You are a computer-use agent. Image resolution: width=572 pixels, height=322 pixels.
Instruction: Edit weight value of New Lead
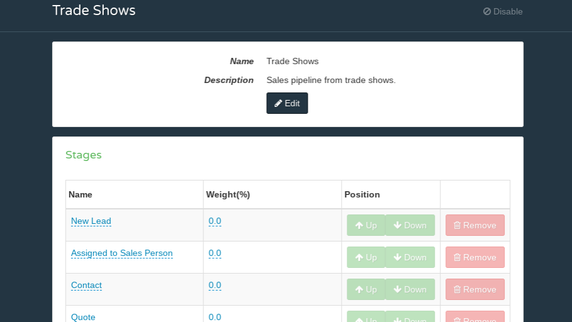[x=215, y=221]
